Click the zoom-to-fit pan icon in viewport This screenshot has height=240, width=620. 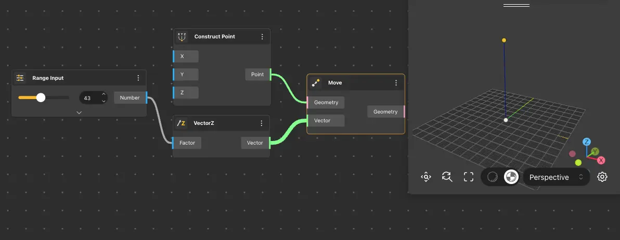[x=426, y=177]
